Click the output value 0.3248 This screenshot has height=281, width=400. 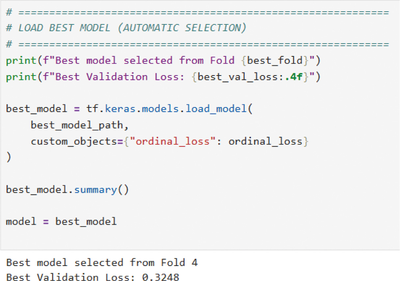(161, 277)
